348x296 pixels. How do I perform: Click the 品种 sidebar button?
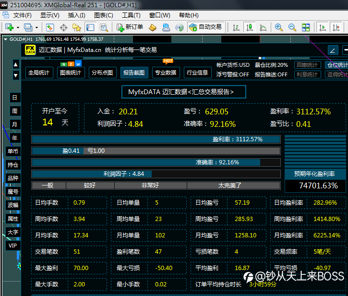tap(13, 178)
